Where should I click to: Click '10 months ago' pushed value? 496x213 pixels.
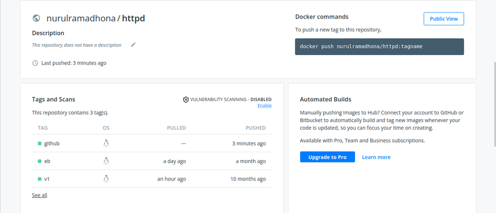click(x=249, y=179)
